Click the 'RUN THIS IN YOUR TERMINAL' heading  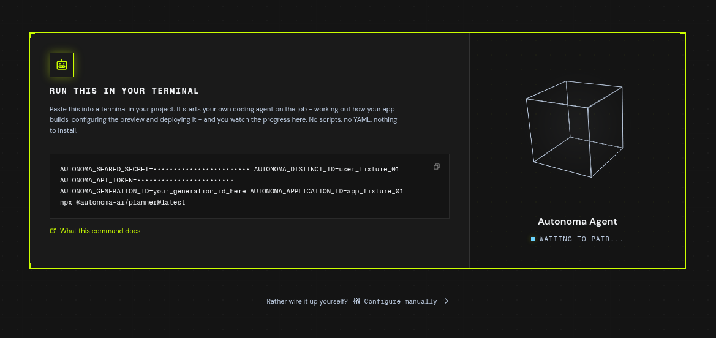tap(124, 91)
